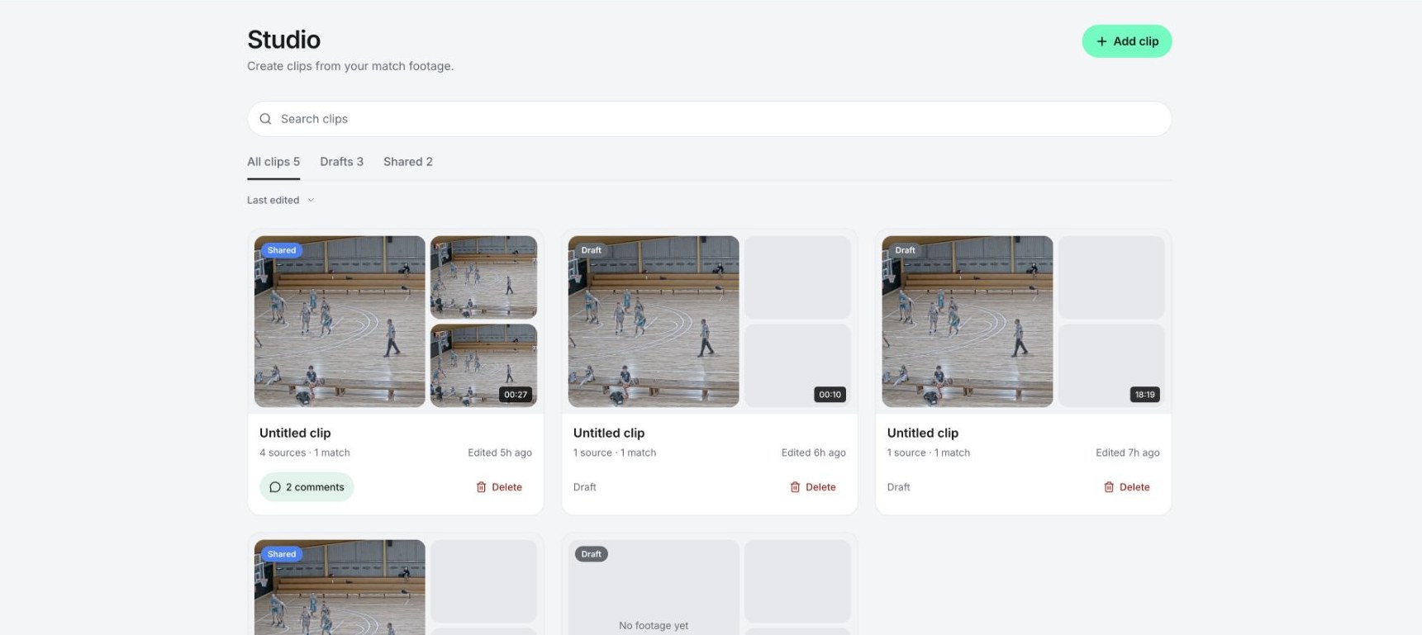Click the Draft badge on 00:10 clip
The height and width of the screenshot is (635, 1422).
tap(592, 250)
